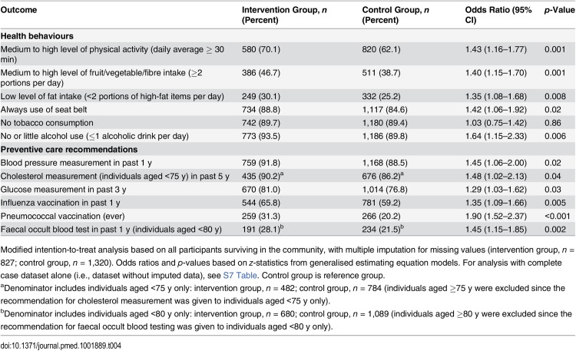Click the <0.001 p-value cell
The width and height of the screenshot is (576, 351).
click(x=558, y=216)
